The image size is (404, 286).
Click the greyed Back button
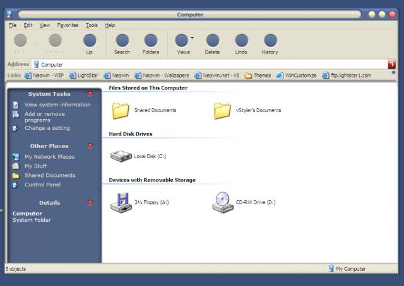click(20, 45)
